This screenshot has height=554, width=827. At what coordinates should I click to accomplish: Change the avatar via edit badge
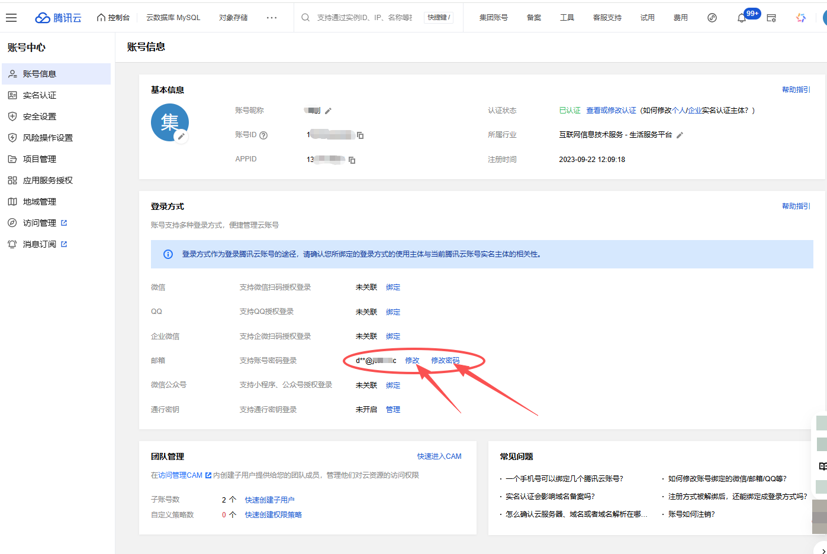pyautogui.click(x=181, y=136)
